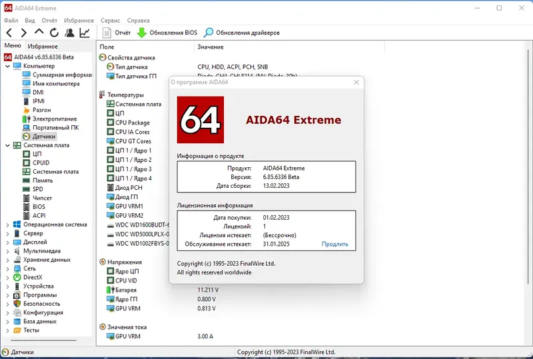Expand the Дисплей tree node
533x359 pixels.
coord(7,242)
